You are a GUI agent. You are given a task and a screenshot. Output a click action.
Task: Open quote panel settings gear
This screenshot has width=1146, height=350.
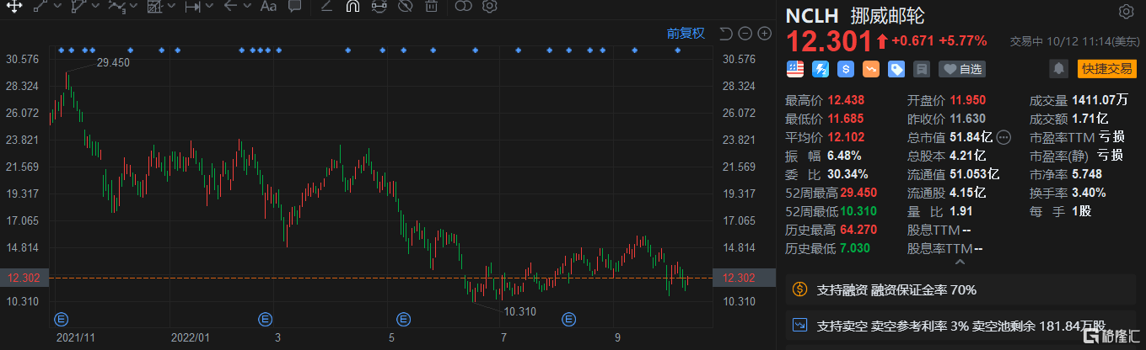point(1126,12)
